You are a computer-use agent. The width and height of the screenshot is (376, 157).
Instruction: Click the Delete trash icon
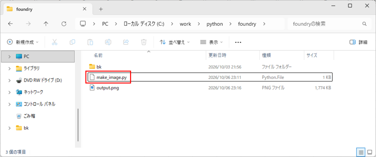point(144,42)
